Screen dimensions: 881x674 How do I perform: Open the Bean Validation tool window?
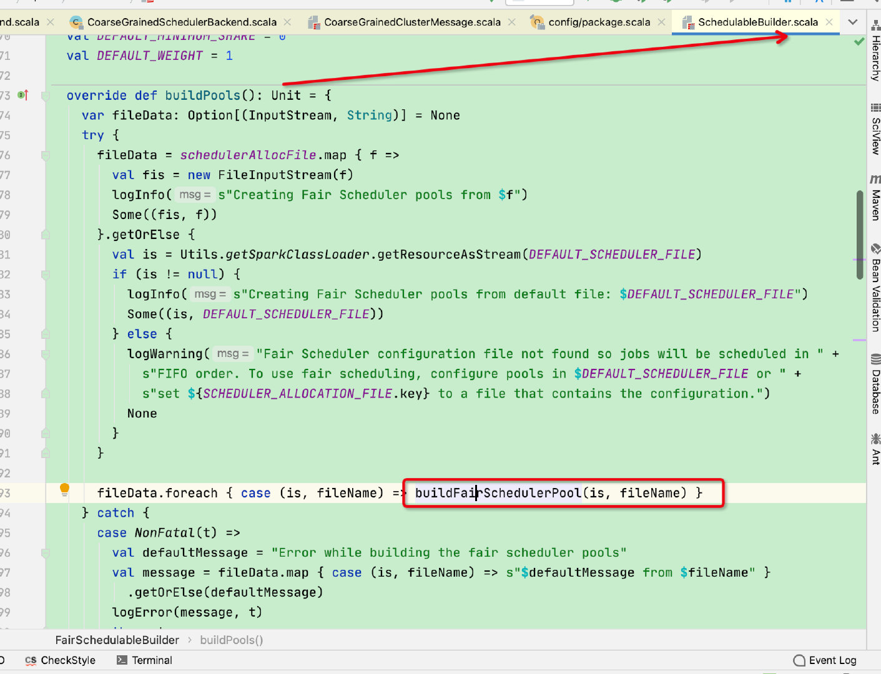pos(875,288)
